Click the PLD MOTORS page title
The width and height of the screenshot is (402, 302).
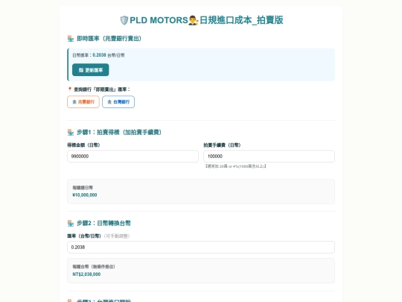(x=202, y=20)
